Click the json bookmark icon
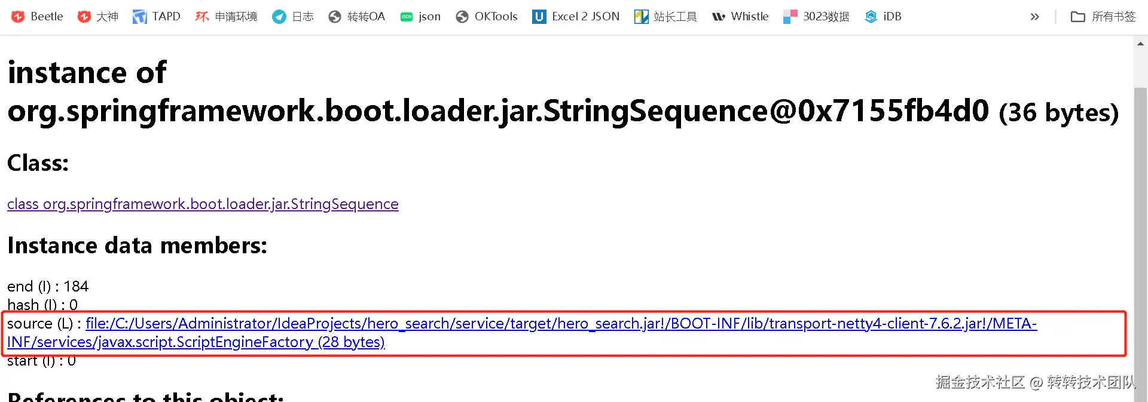The height and width of the screenshot is (402, 1148). [407, 17]
